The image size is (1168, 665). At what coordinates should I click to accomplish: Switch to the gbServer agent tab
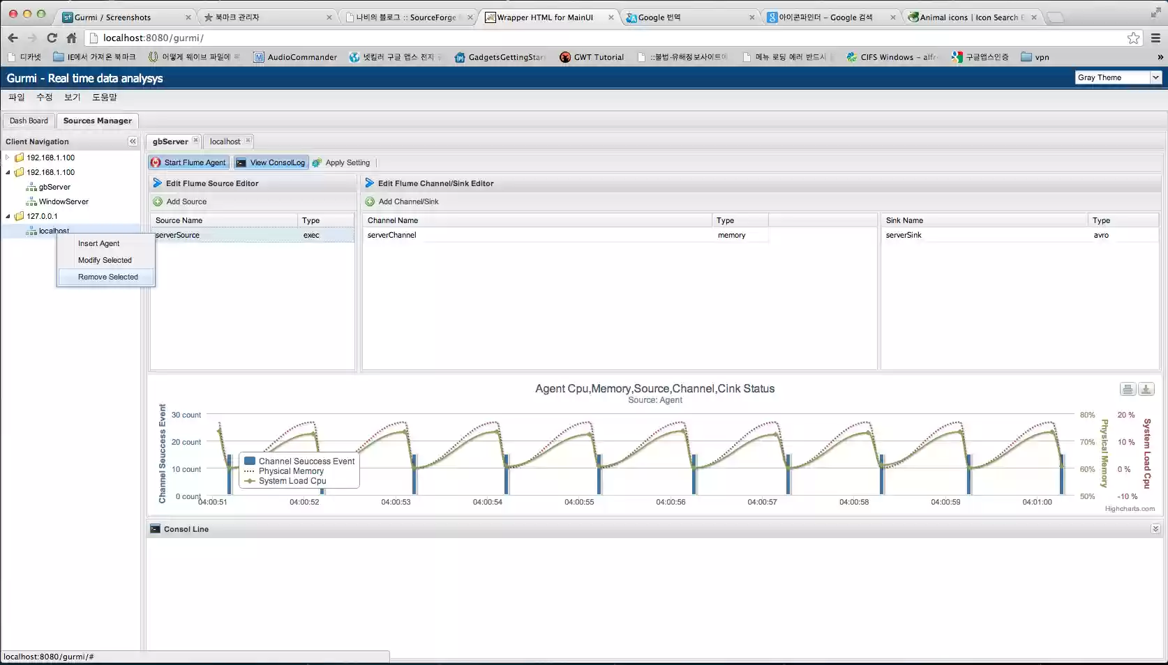coord(170,142)
